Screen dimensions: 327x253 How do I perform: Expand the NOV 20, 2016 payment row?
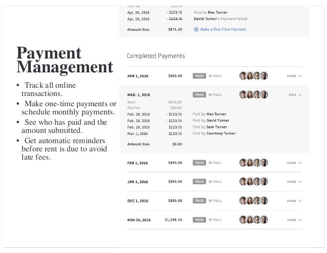click(294, 220)
